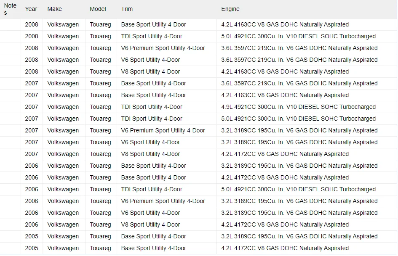The width and height of the screenshot is (398, 256).
Task: Click the Year column header
Action: pyautogui.click(x=31, y=9)
